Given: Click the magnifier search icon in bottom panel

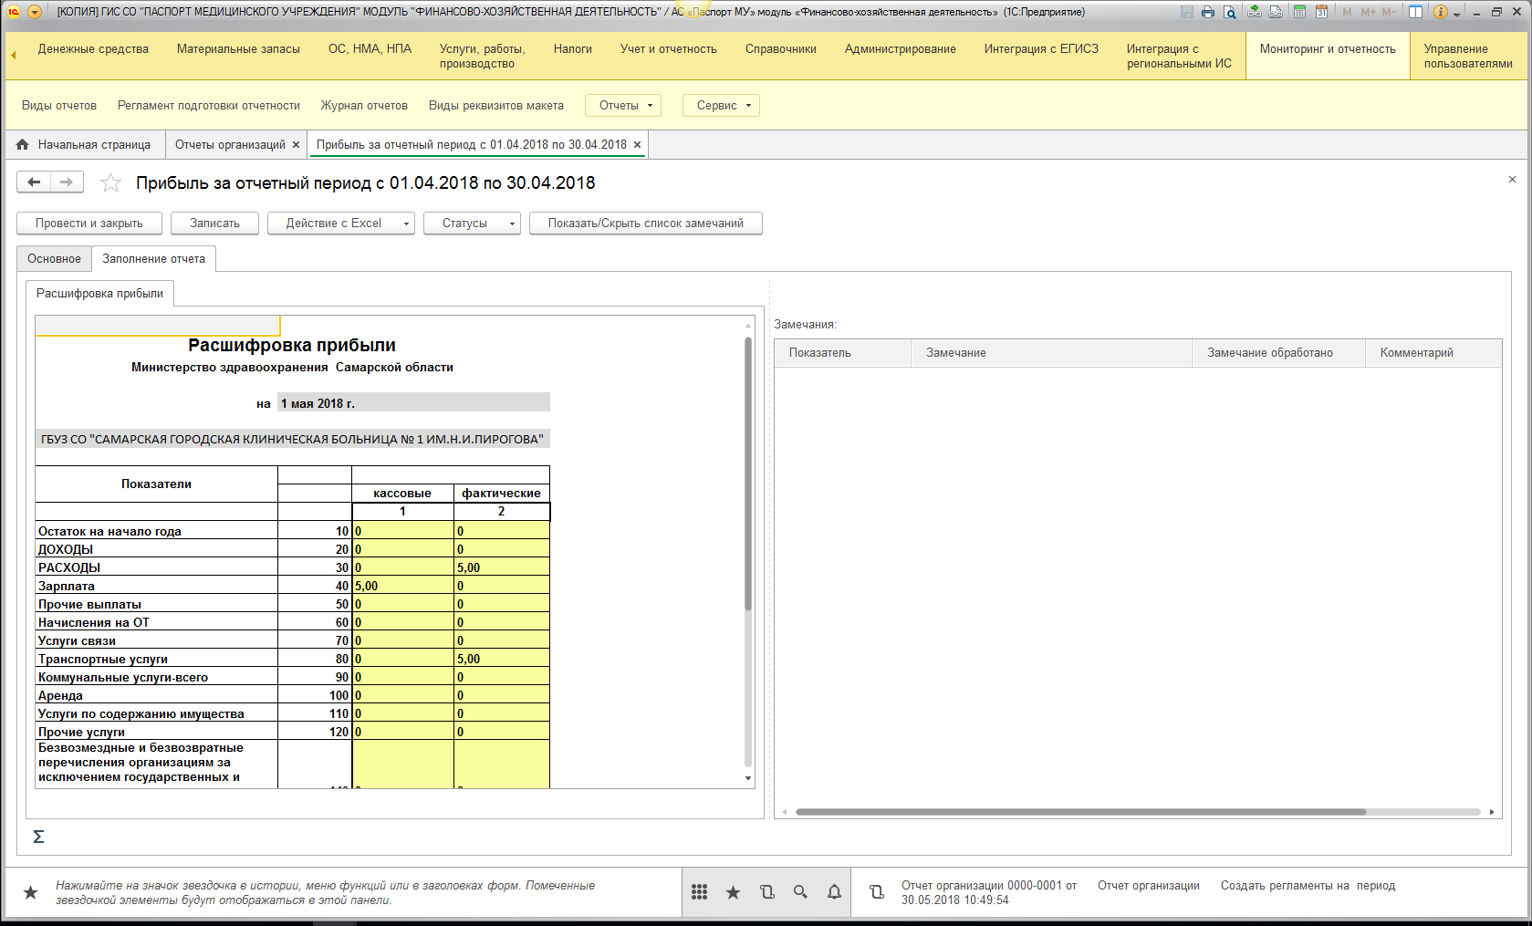Looking at the screenshot, I should (x=800, y=892).
